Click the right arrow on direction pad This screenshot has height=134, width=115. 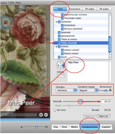[63, 65]
